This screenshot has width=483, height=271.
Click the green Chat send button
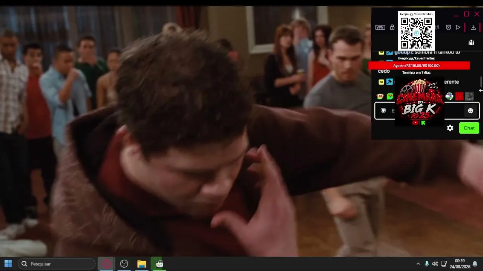point(469,128)
